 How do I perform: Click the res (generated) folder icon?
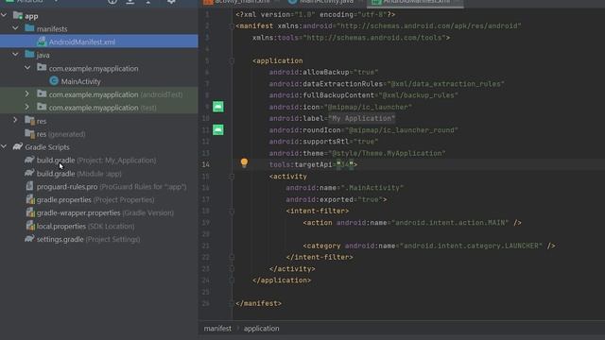pyautogui.click(x=29, y=134)
